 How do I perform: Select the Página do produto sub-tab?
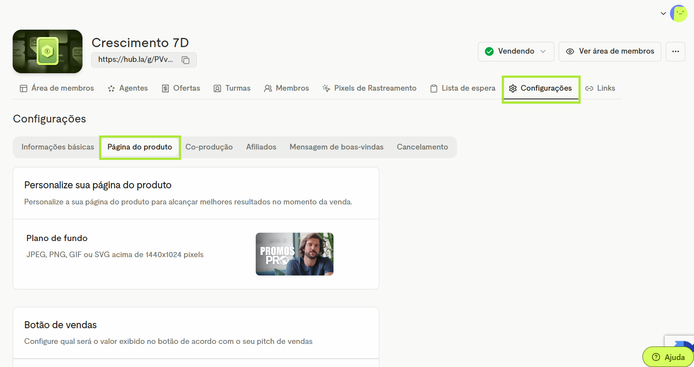click(140, 147)
